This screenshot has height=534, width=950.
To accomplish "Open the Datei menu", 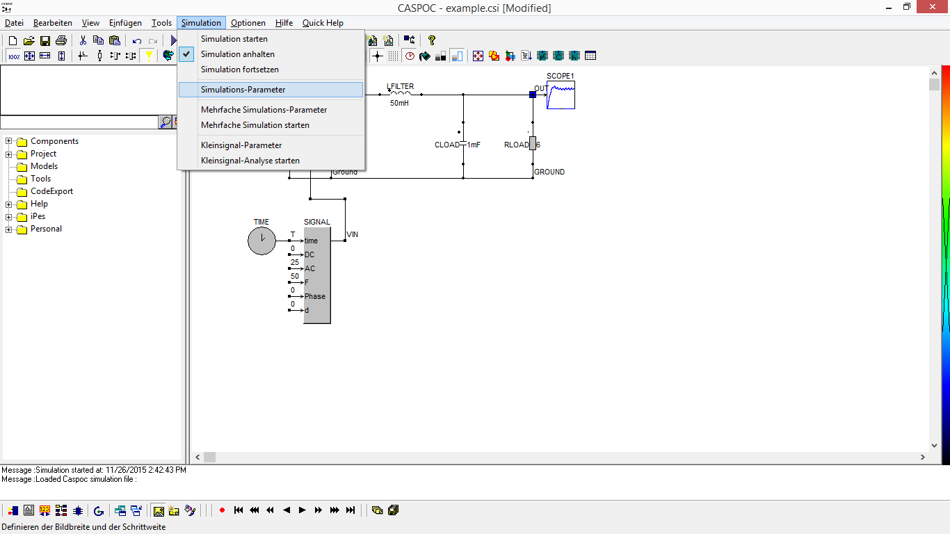I will [14, 23].
